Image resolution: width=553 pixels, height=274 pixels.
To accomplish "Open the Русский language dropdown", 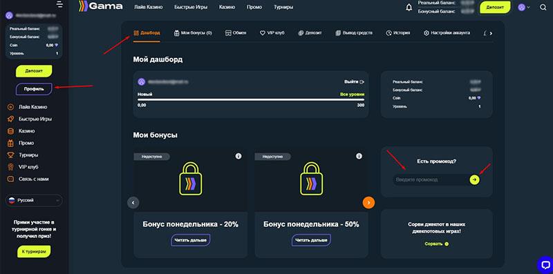I will [34, 200].
